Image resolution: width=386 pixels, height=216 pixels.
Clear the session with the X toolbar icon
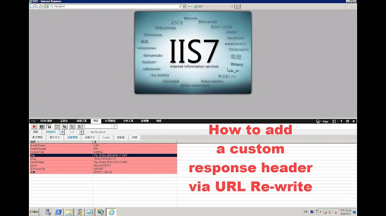click(x=79, y=126)
